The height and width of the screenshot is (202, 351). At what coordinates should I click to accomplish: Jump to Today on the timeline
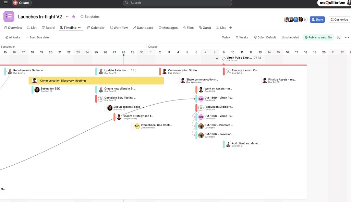point(226,37)
